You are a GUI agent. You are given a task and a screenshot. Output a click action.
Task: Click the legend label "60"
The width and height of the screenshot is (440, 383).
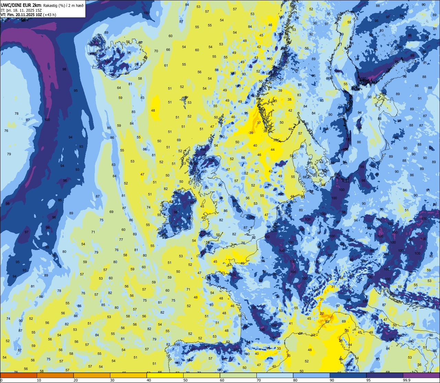[x=222, y=380]
